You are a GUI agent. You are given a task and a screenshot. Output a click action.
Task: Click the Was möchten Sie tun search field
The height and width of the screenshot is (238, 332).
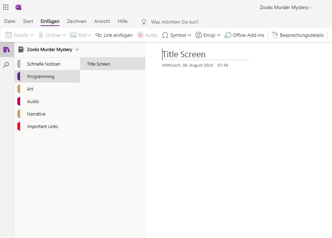pos(175,22)
